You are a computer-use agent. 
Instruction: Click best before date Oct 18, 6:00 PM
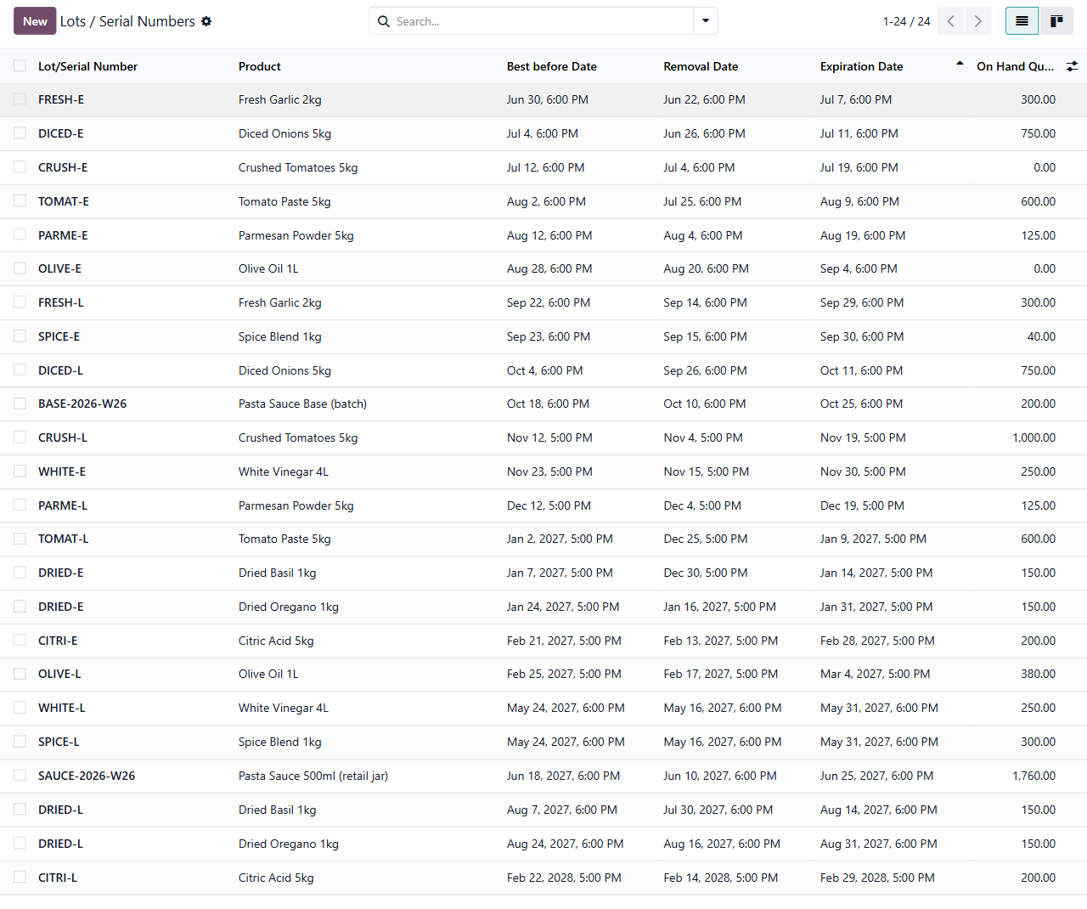tap(548, 404)
